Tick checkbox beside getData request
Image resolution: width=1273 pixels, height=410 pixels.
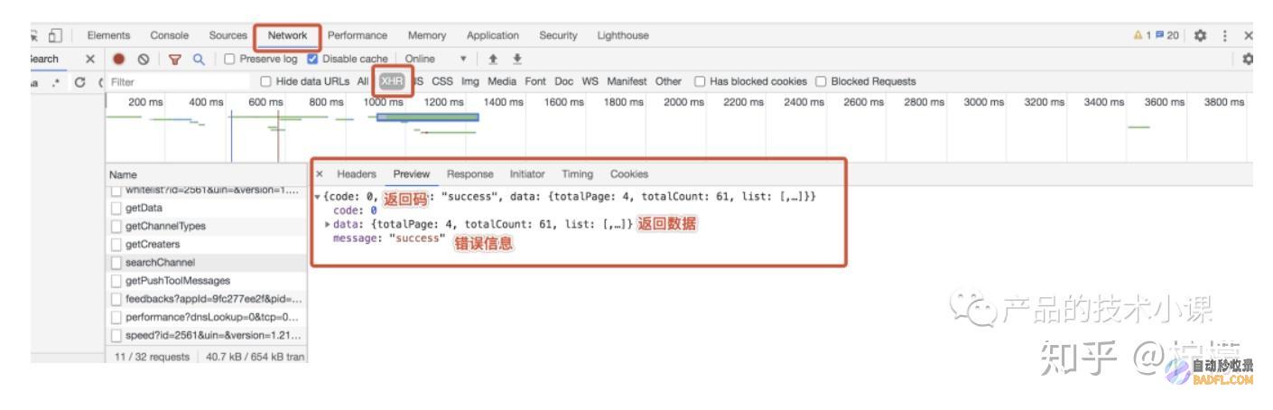point(116,208)
